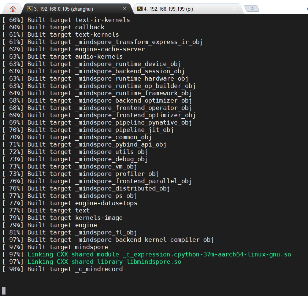Click '_mindspore_profiler_obj' text
This screenshot has height=296, width=308.
coord(117,174)
